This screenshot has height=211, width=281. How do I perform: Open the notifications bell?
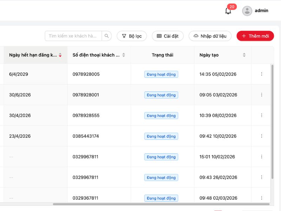228,11
